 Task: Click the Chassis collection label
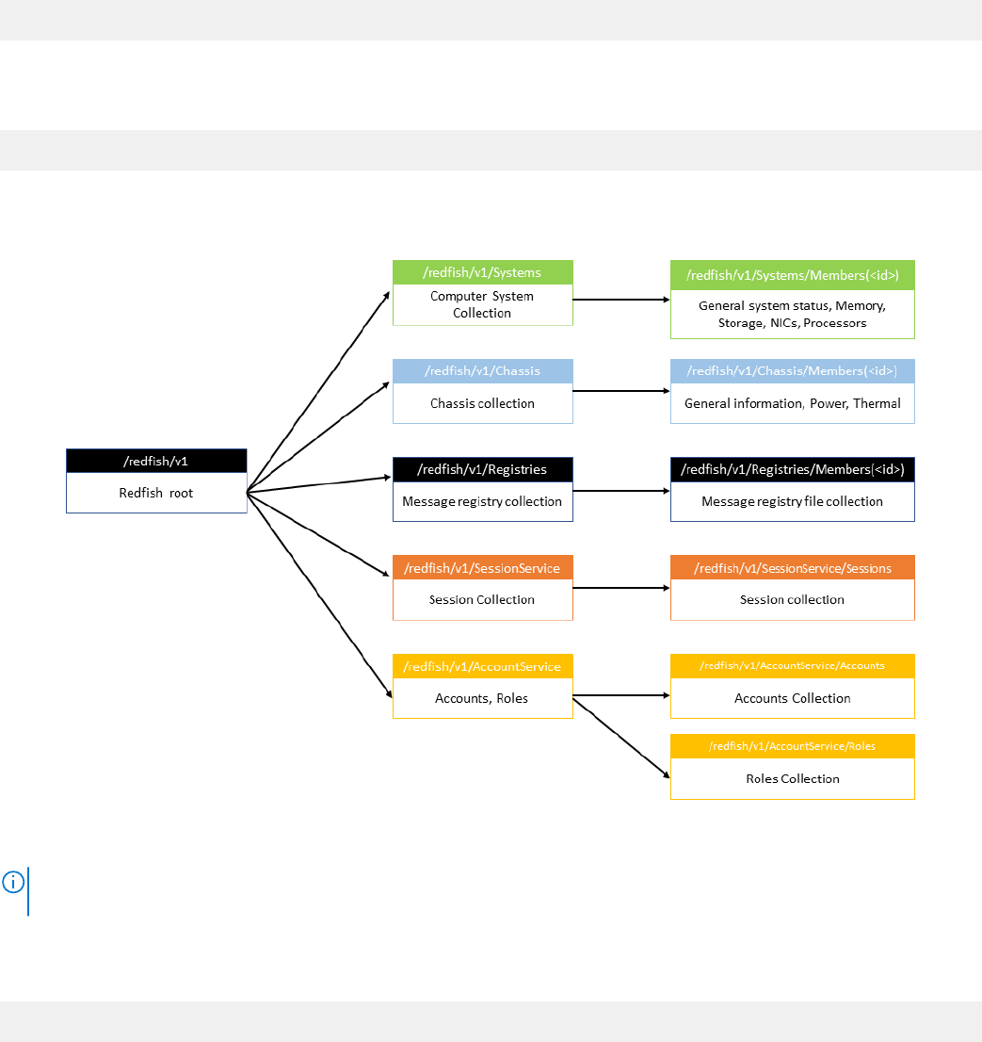(482, 403)
